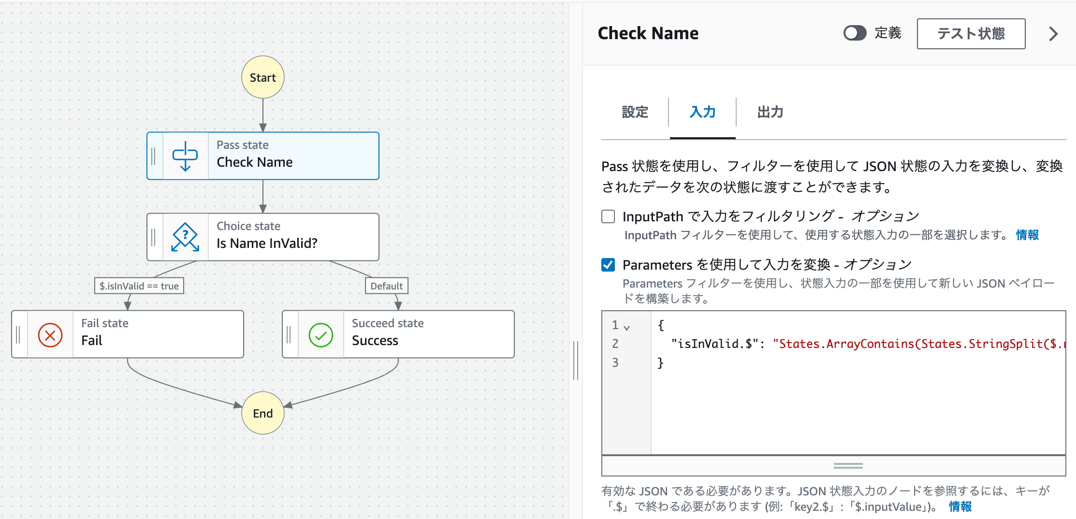Image resolution: width=1076 pixels, height=519 pixels.
Task: Grab the drag handle on Fail state
Action: pos(18,334)
